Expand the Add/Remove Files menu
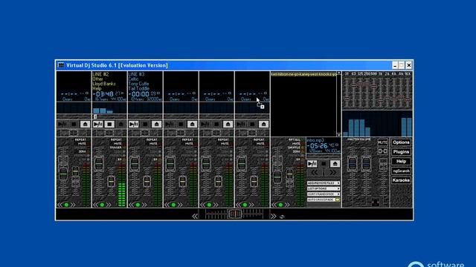 tap(324, 183)
